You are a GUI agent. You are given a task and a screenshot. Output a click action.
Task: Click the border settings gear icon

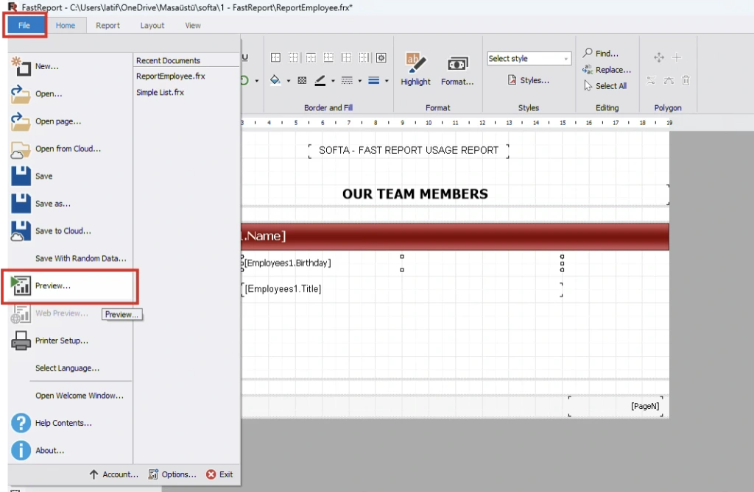(381, 57)
